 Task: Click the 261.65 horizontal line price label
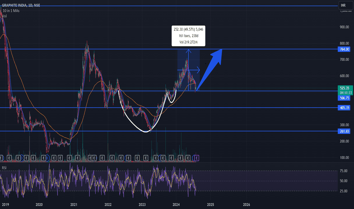click(344, 131)
